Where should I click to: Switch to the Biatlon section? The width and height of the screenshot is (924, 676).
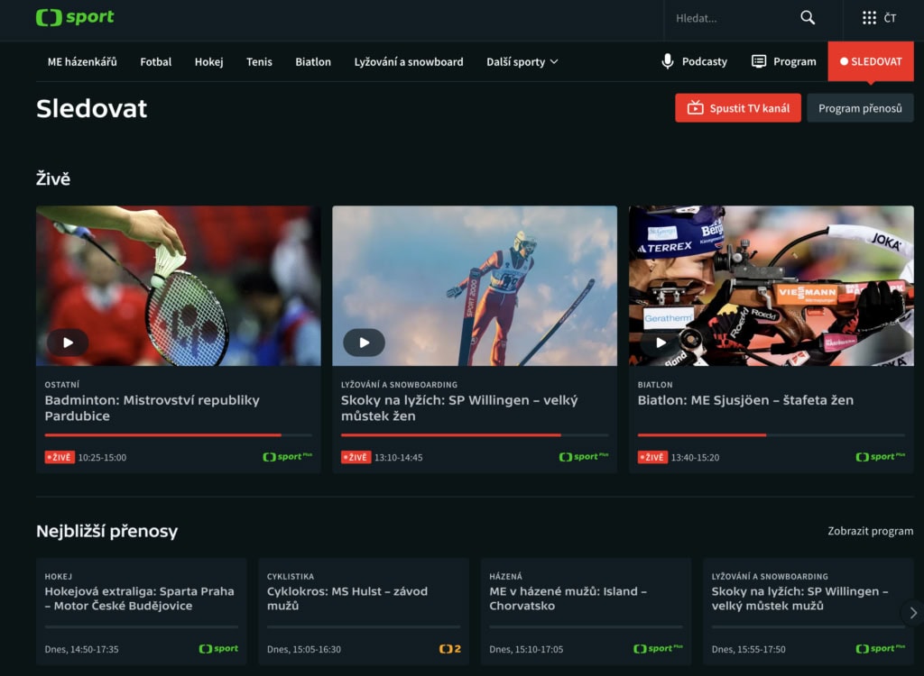(312, 61)
